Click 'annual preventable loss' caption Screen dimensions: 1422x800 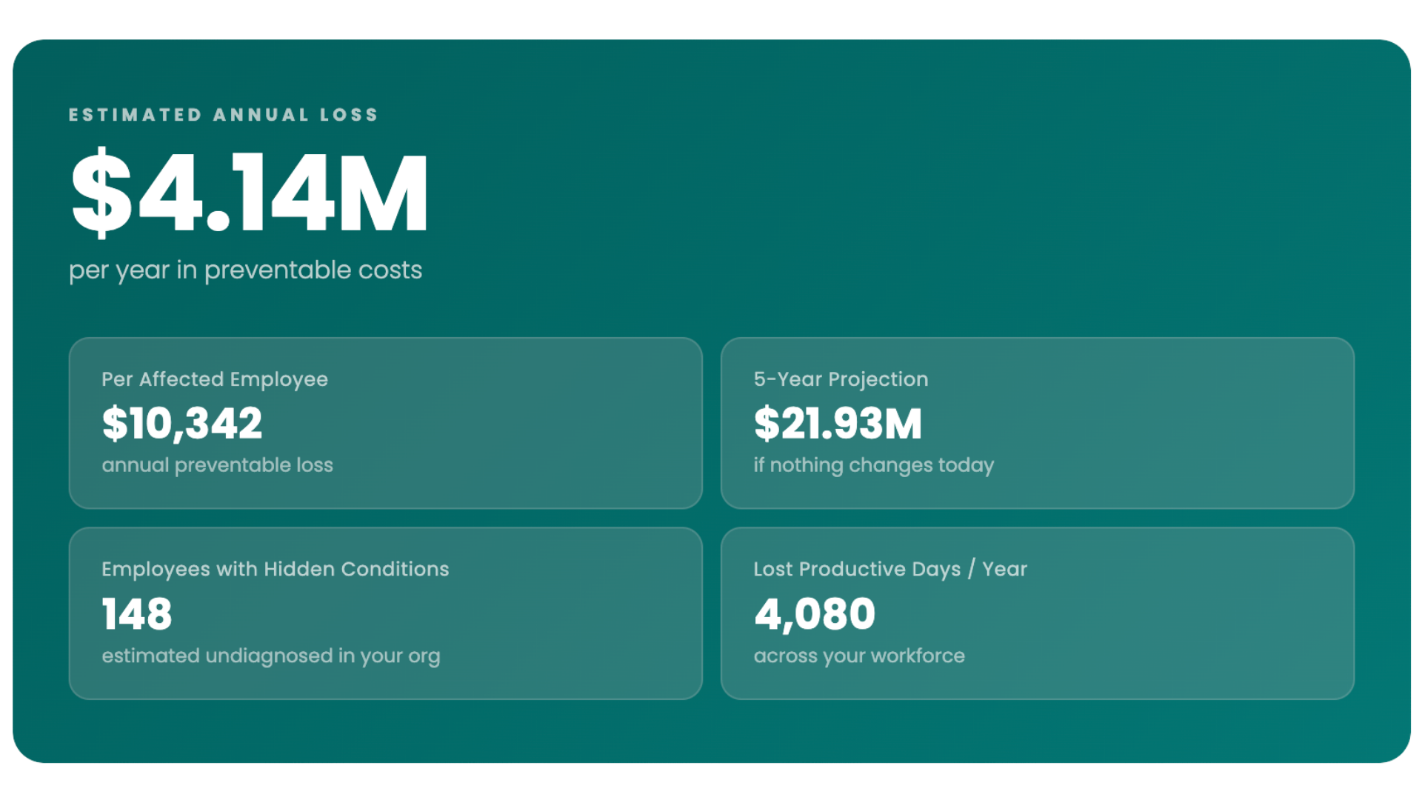pyautogui.click(x=217, y=465)
